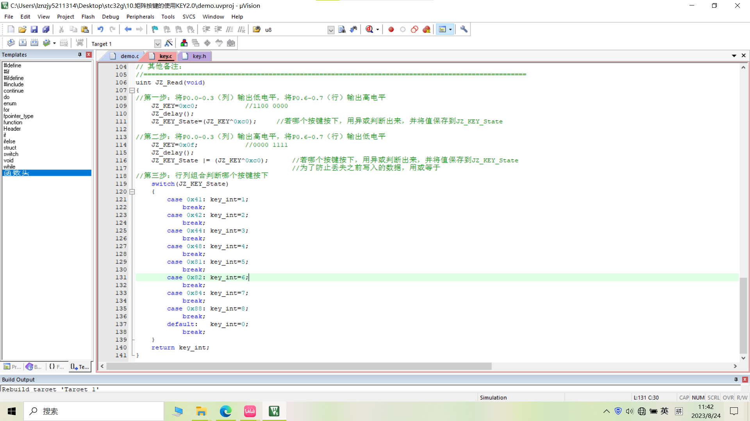Start debug session with magnifier d icon
The height and width of the screenshot is (421, 750).
click(369, 29)
